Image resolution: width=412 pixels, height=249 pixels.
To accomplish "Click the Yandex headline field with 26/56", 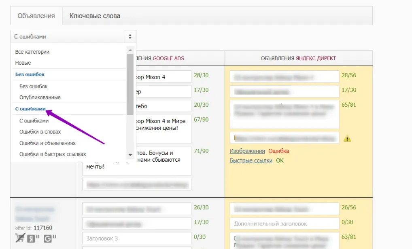I will [284, 209].
